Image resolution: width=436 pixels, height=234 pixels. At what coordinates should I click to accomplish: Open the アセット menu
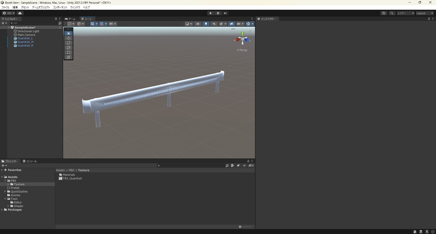(x=25, y=7)
